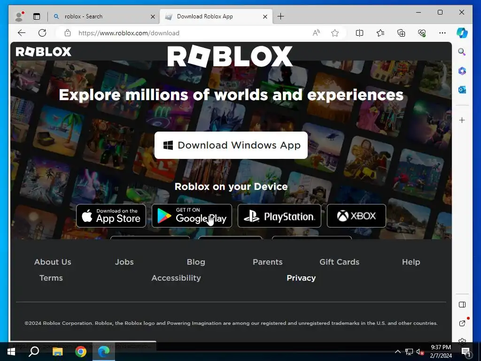Open the Jobs footer link
Viewport: 481px width, 361px height.
tap(124, 262)
